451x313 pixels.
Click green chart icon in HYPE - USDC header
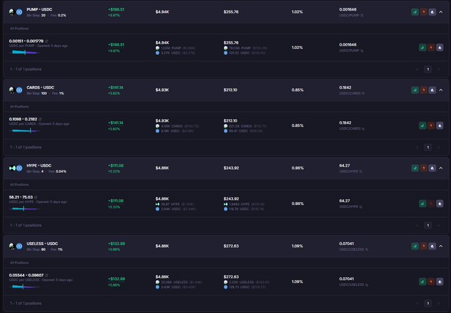415,168
